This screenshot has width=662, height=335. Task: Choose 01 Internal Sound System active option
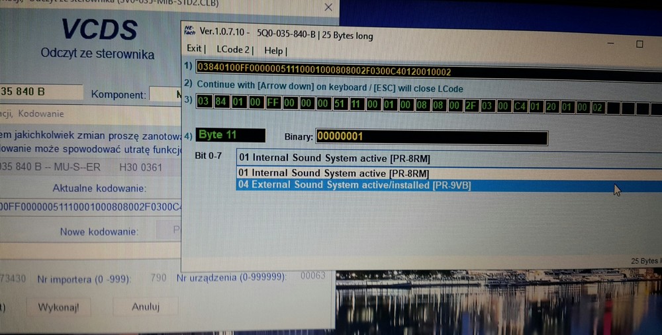[x=334, y=173]
